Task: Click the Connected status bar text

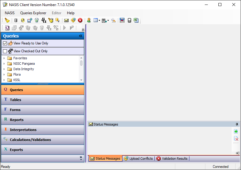Action: [x=220, y=167]
